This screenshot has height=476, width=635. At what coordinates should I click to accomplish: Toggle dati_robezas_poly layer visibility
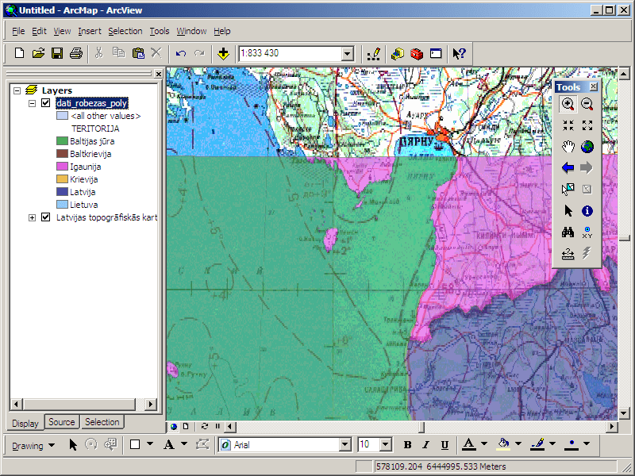click(46, 103)
